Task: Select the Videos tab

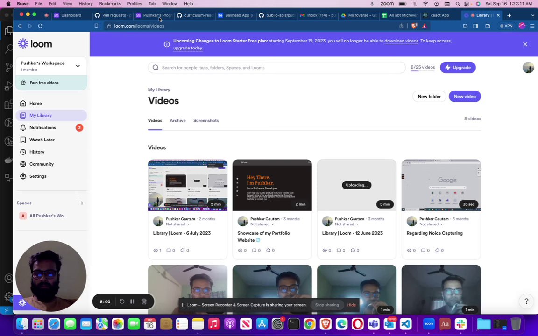Action: (155, 121)
